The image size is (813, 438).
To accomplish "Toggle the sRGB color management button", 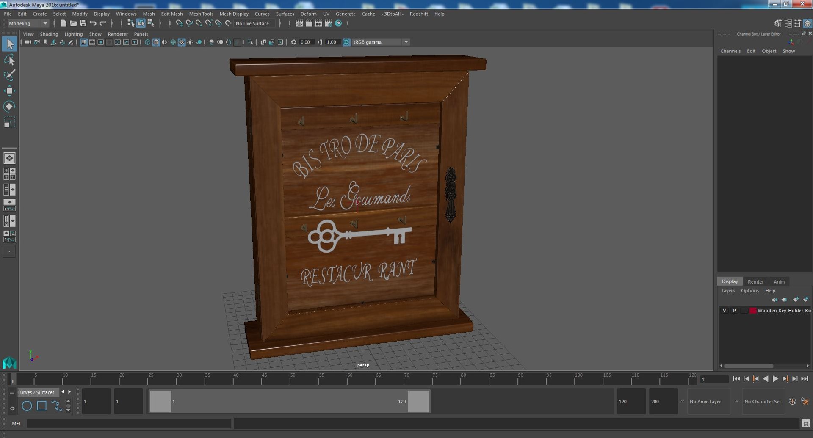I will (346, 42).
